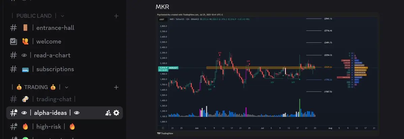Open the read-a-chart channel
Image resolution: width=404 pixels, height=139 pixels.
64,55
